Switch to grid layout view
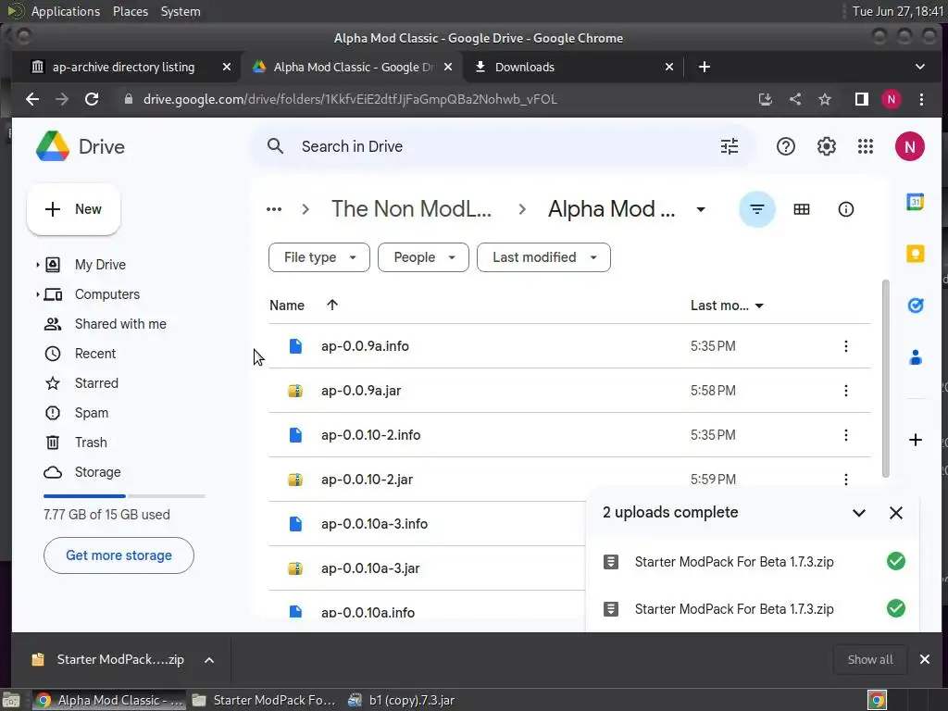The height and width of the screenshot is (711, 948). click(802, 209)
